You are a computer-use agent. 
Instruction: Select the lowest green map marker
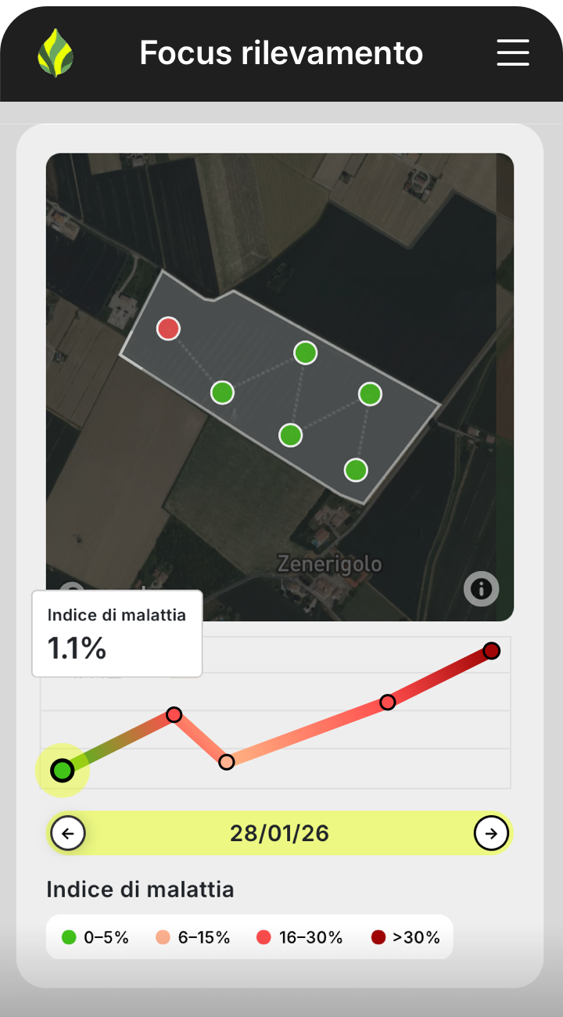click(356, 470)
